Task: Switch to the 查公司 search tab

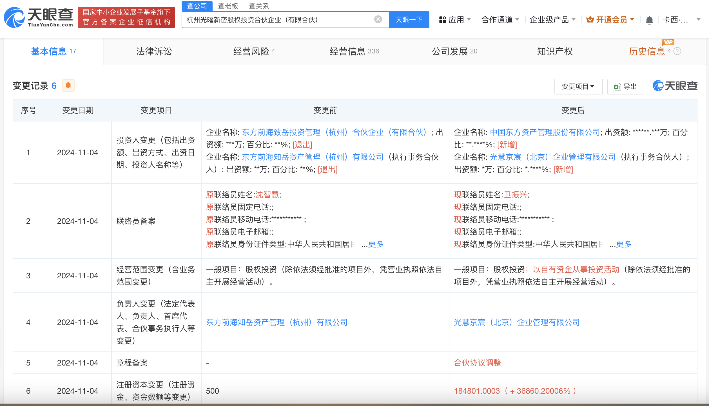Action: tap(197, 6)
